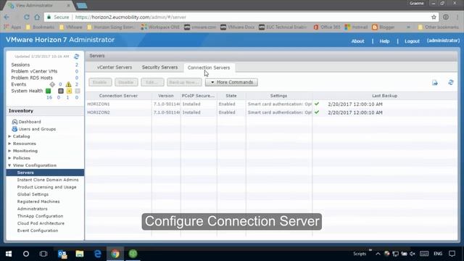Expand the Monitoring tree node
The image size is (464, 261).
[9, 151]
